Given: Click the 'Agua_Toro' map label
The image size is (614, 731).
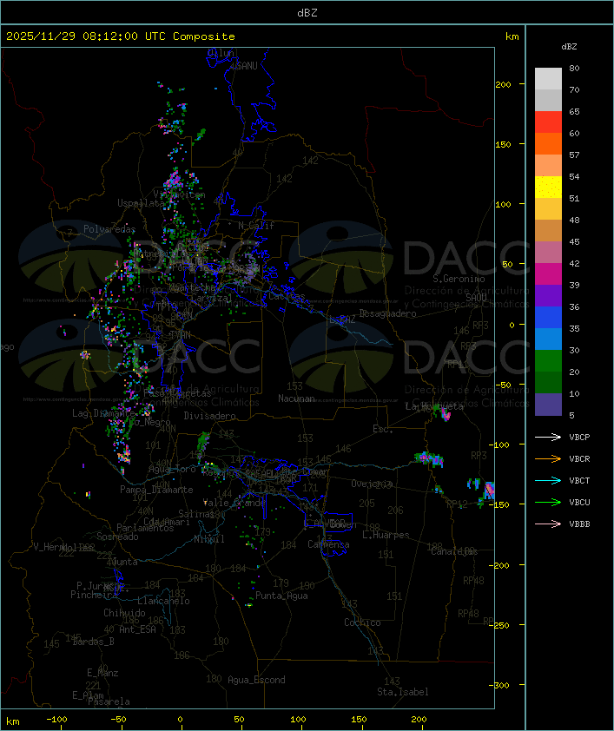Looking at the screenshot, I should click(172, 469).
